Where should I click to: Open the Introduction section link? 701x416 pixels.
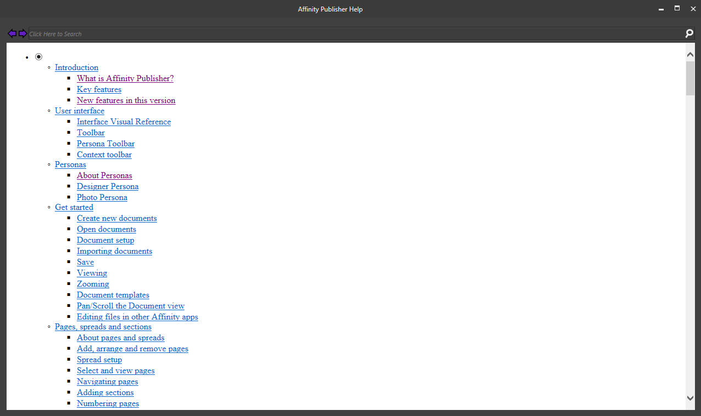(76, 67)
